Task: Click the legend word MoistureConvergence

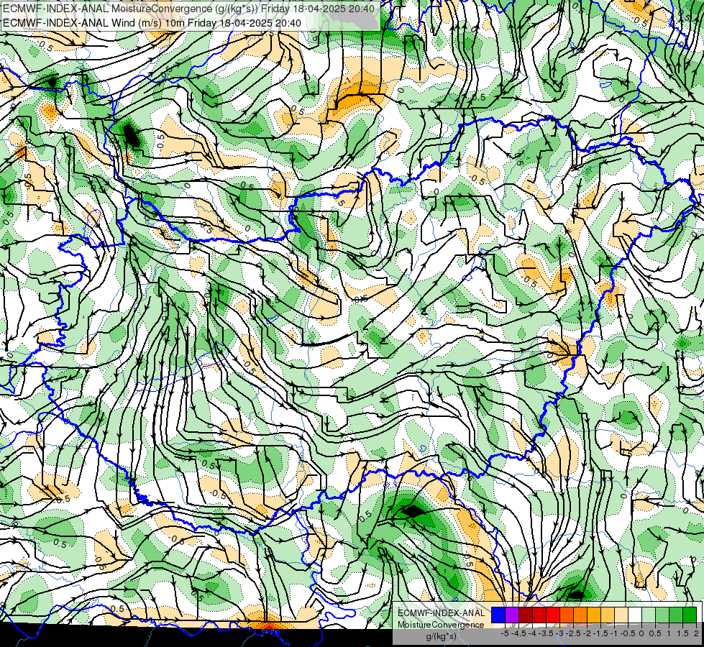Action: 441,625
